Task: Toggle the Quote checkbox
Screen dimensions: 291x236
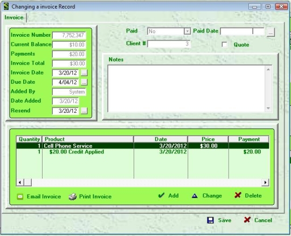Action: point(224,45)
